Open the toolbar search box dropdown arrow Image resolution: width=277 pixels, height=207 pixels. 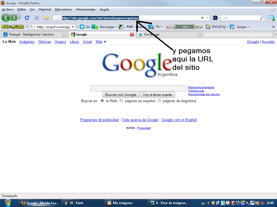pyautogui.click(x=73, y=27)
